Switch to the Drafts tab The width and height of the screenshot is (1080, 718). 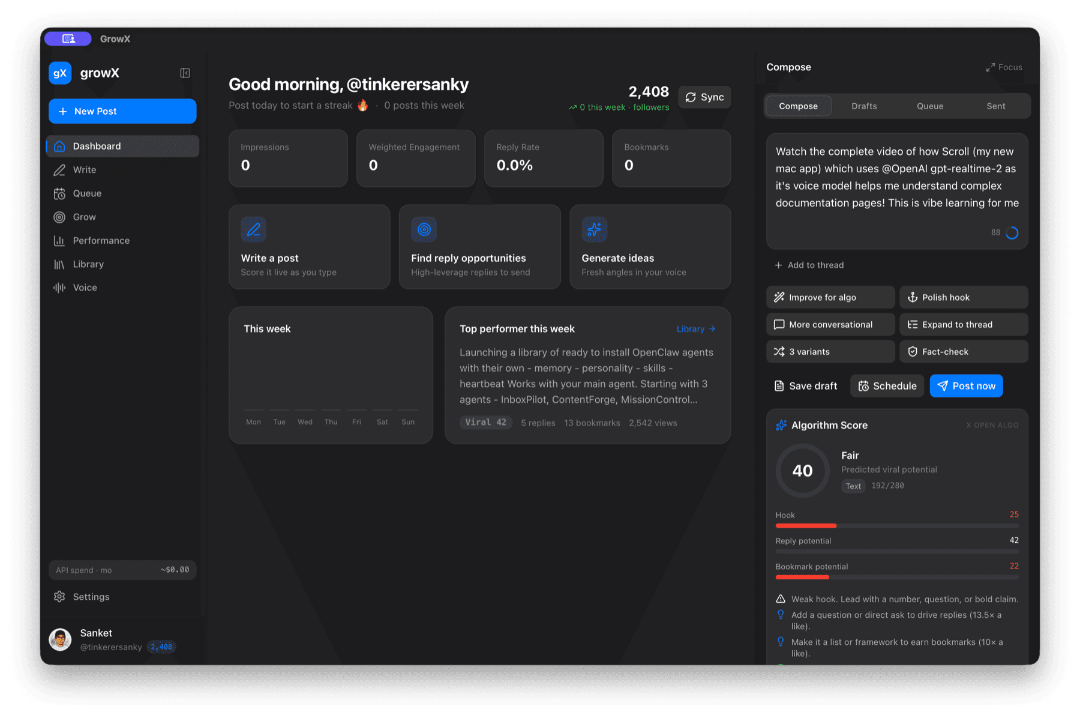pos(865,106)
